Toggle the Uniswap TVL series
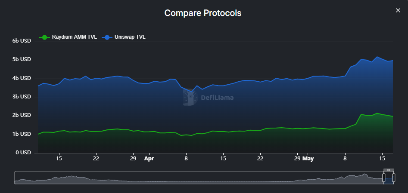 130,37
